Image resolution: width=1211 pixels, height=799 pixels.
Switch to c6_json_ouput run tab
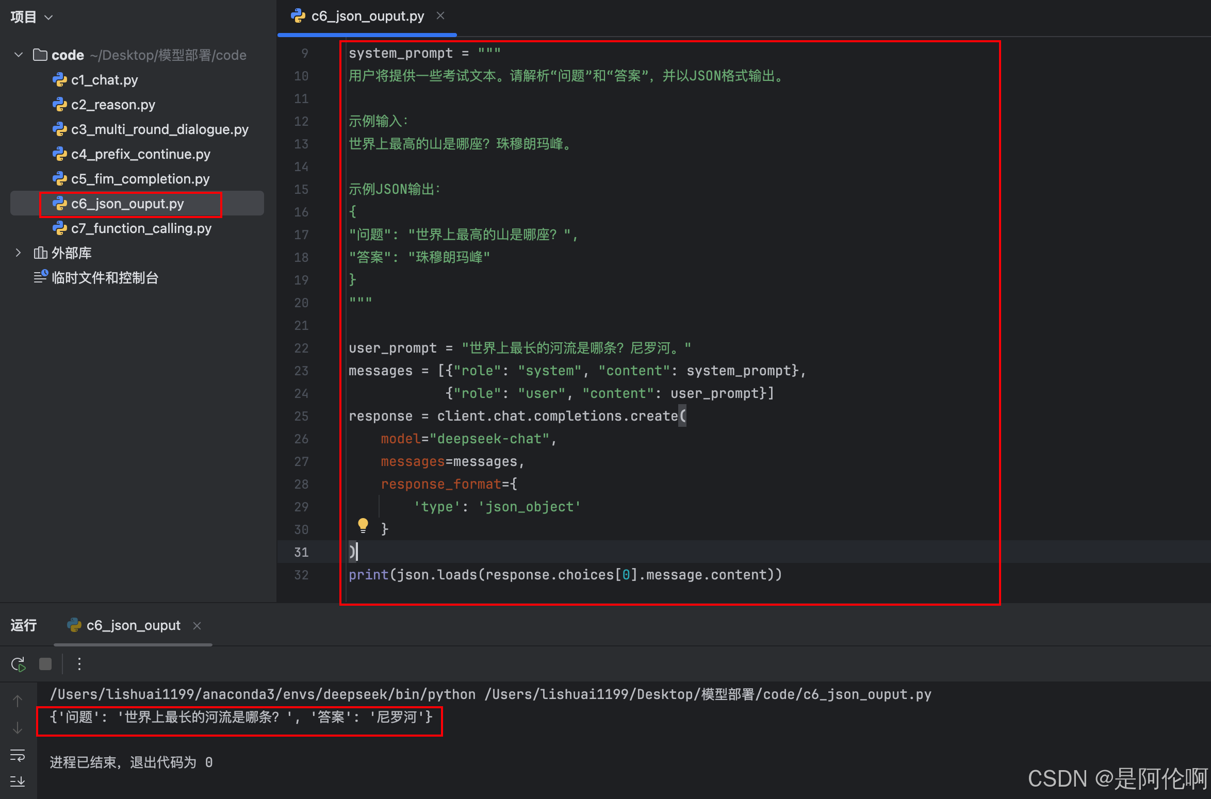[x=133, y=625]
